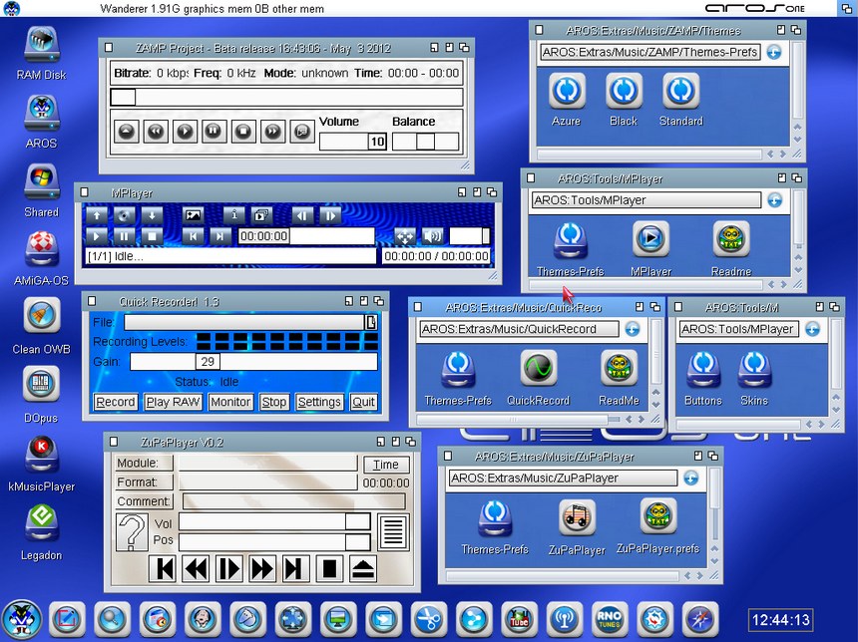Open the ZAMP playlist icon button

(301, 131)
